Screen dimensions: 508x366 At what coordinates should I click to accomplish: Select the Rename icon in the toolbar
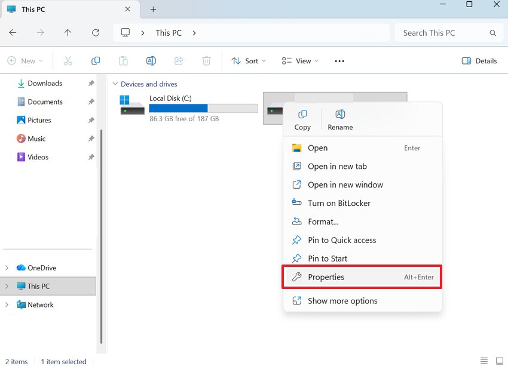[x=151, y=60]
